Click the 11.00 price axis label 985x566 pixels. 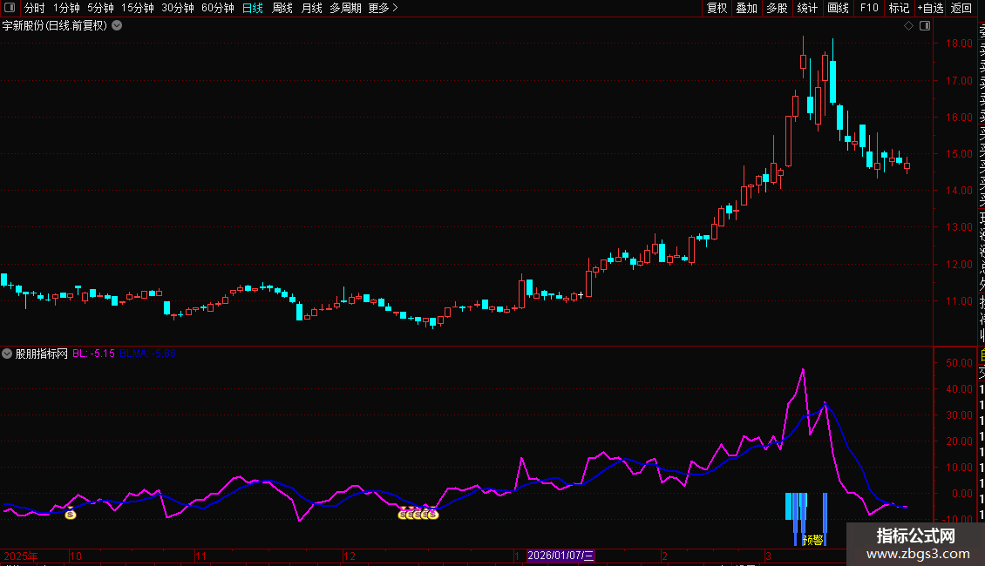pos(959,300)
